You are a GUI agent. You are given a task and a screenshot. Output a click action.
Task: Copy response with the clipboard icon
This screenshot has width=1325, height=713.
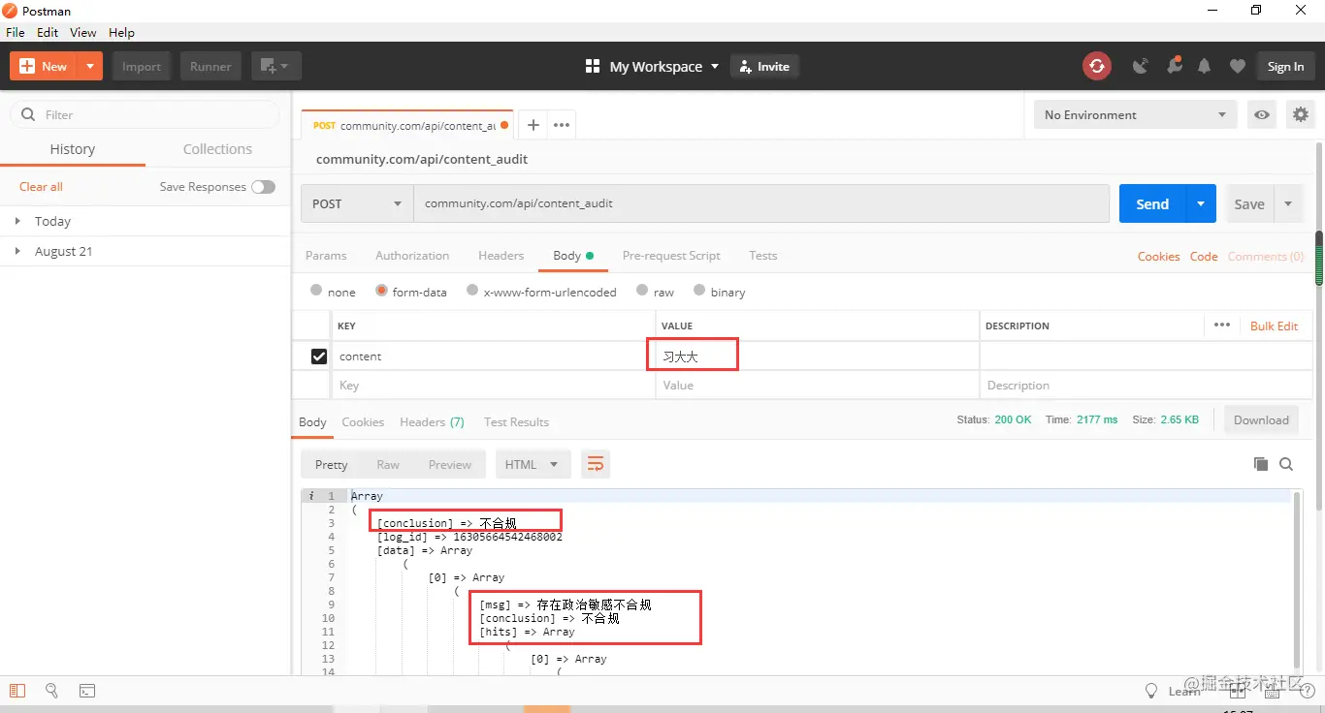click(1260, 464)
